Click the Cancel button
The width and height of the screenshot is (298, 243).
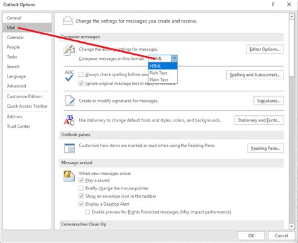282,235
